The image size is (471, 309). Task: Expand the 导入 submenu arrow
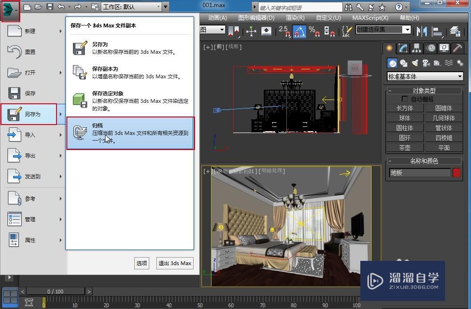click(x=61, y=135)
